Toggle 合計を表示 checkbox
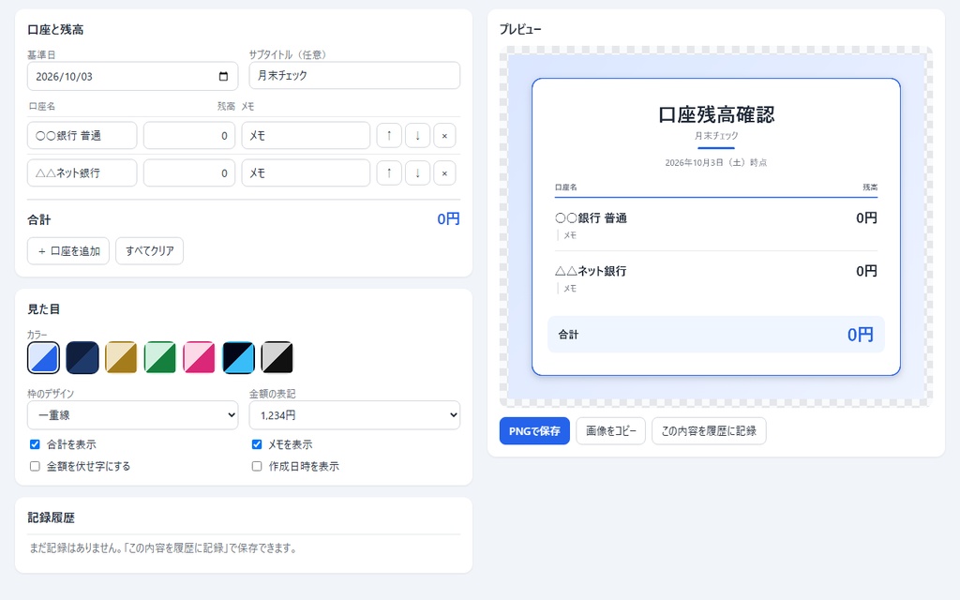960x600 pixels. pos(35,444)
